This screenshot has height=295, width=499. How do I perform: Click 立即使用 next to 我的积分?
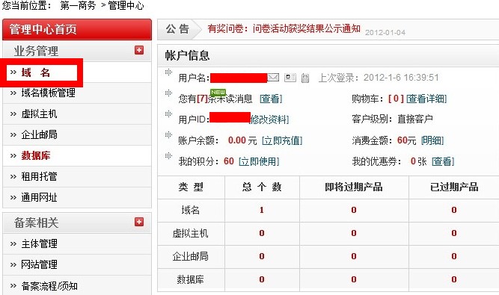(x=259, y=161)
